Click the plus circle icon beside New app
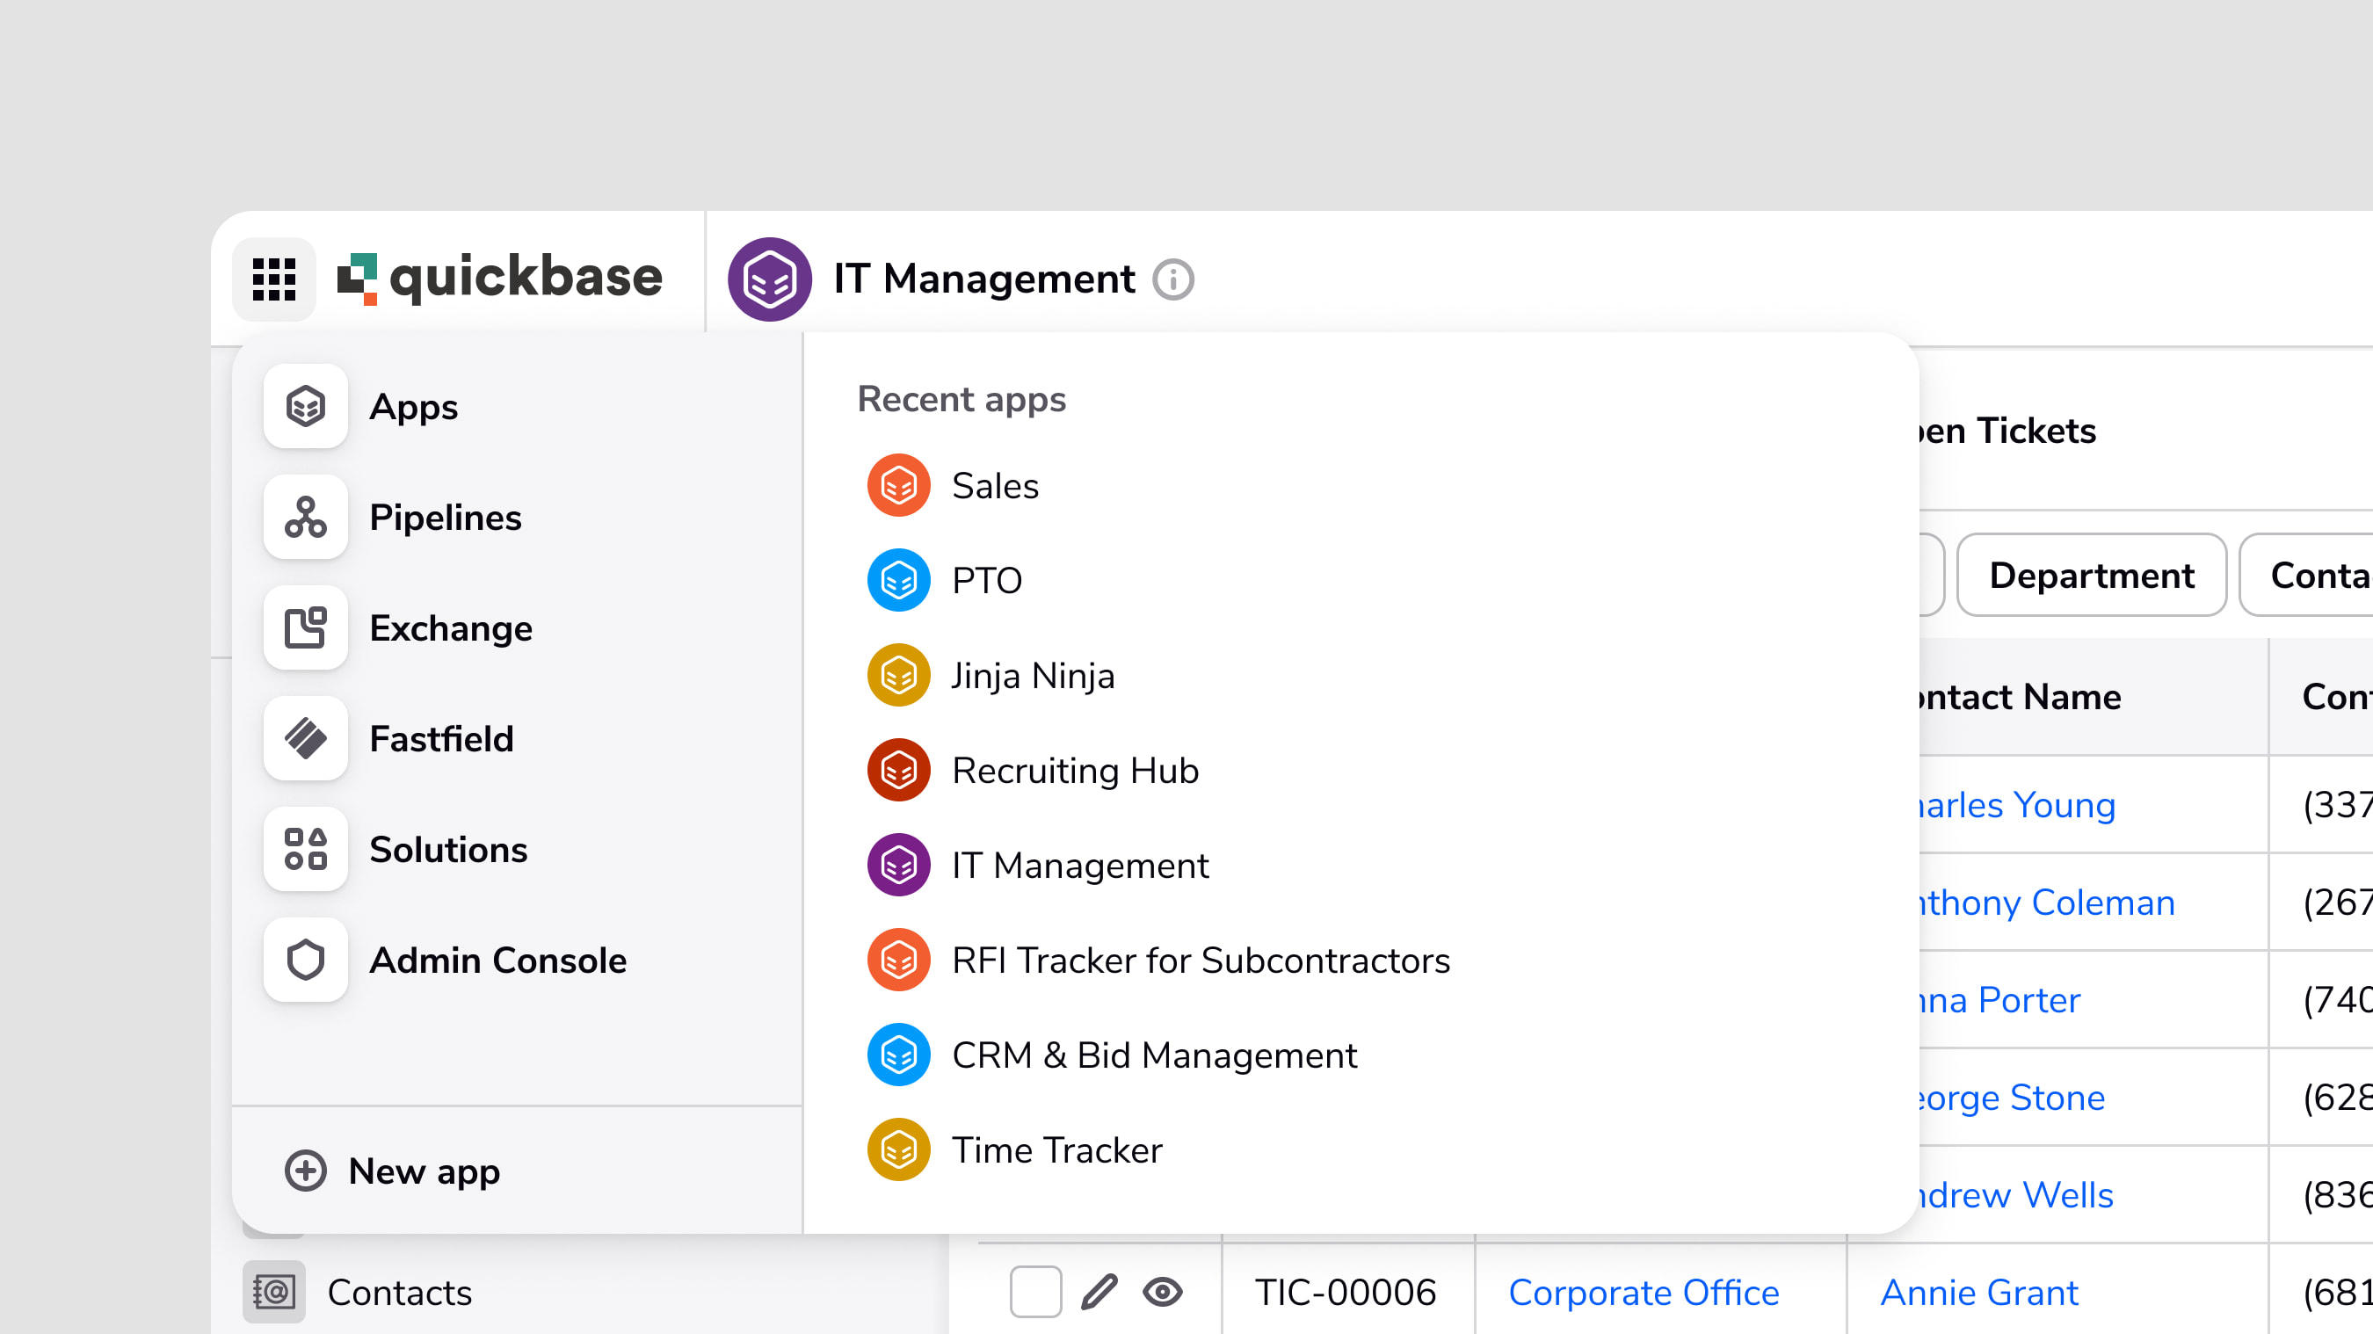 305,1171
